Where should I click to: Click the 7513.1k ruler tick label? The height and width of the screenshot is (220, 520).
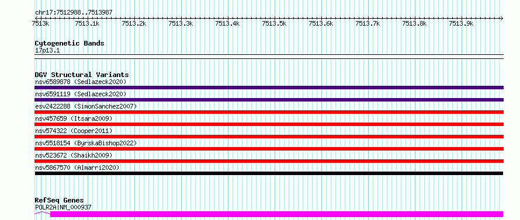point(87,23)
